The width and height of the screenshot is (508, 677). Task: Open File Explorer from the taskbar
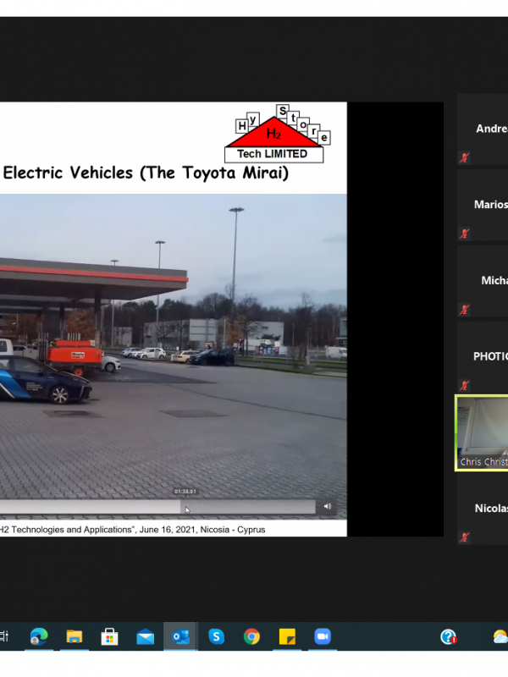75,637
